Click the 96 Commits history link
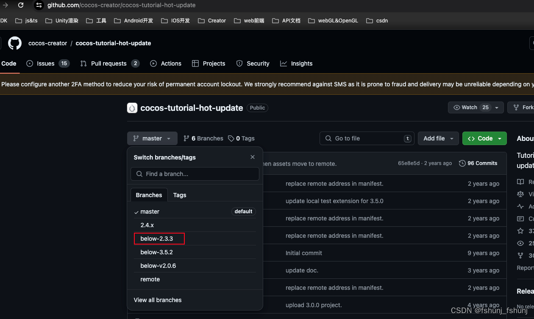The height and width of the screenshot is (319, 534). coord(478,163)
